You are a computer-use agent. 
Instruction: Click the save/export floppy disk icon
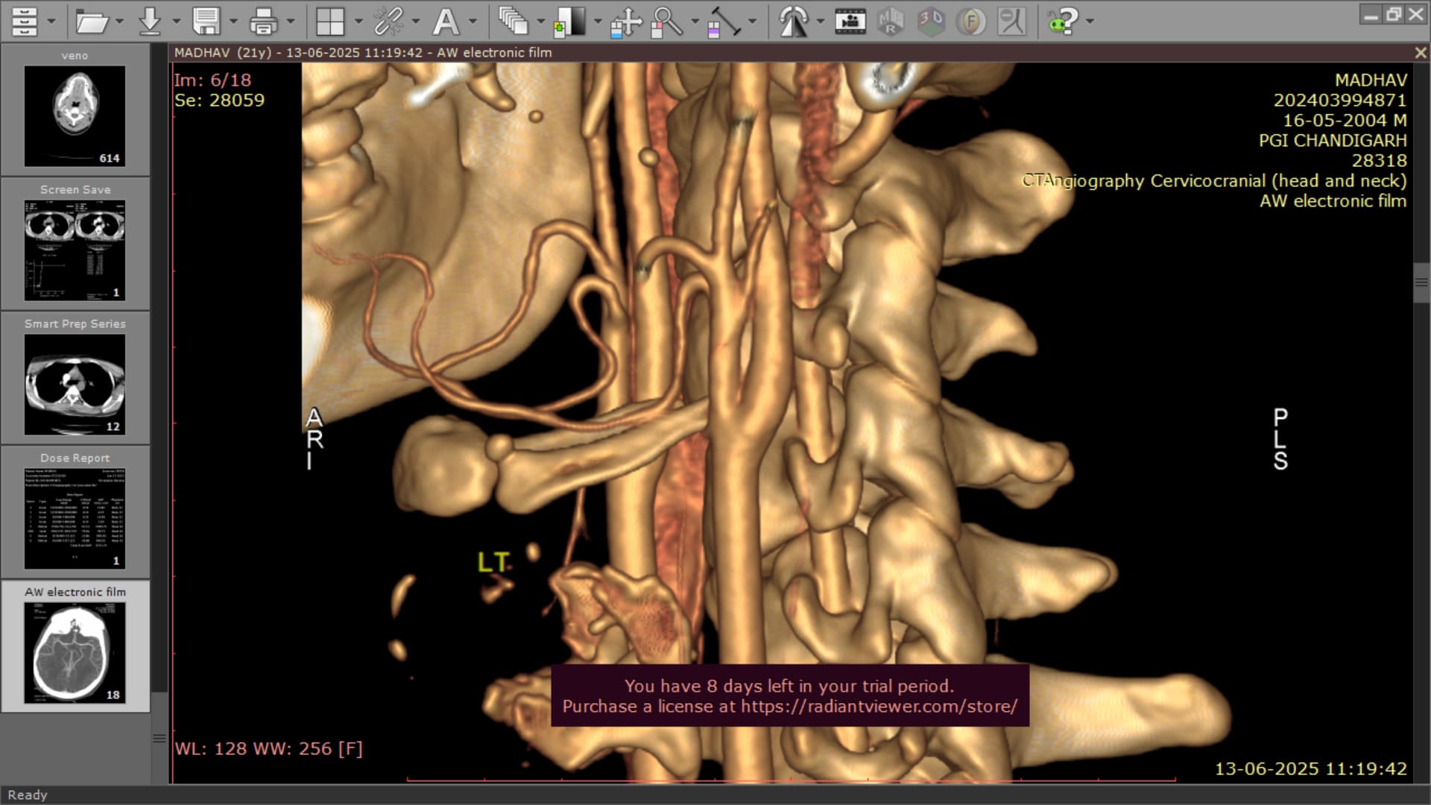206,21
